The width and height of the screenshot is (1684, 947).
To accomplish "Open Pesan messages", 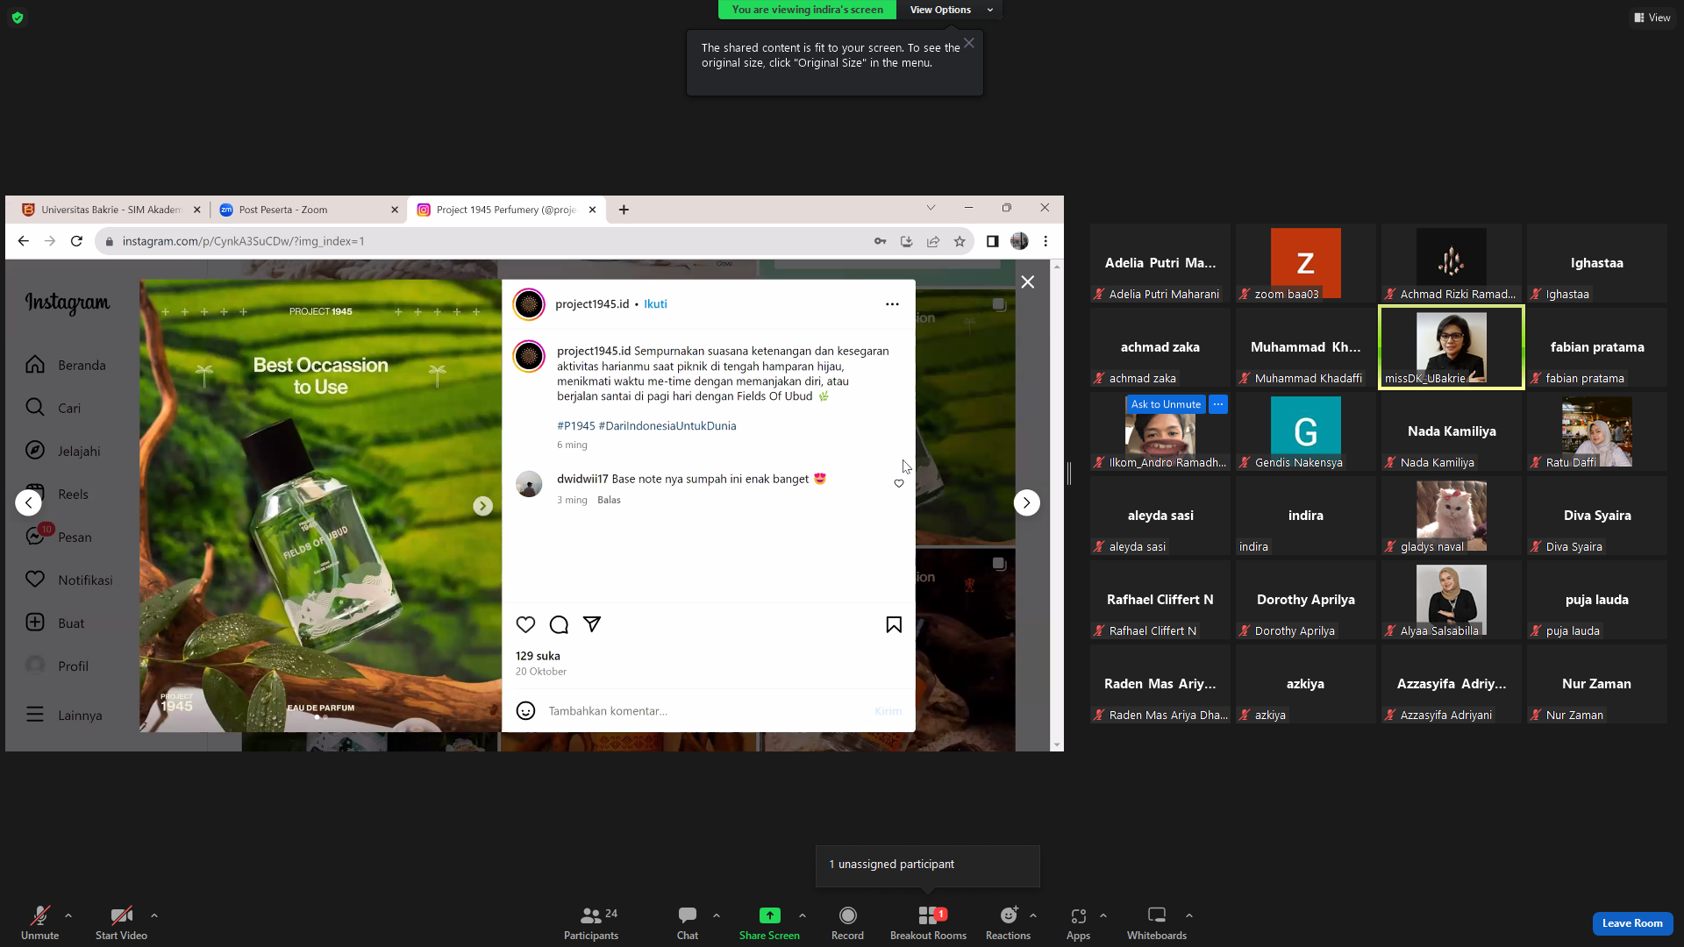I will pyautogui.click(x=59, y=537).
